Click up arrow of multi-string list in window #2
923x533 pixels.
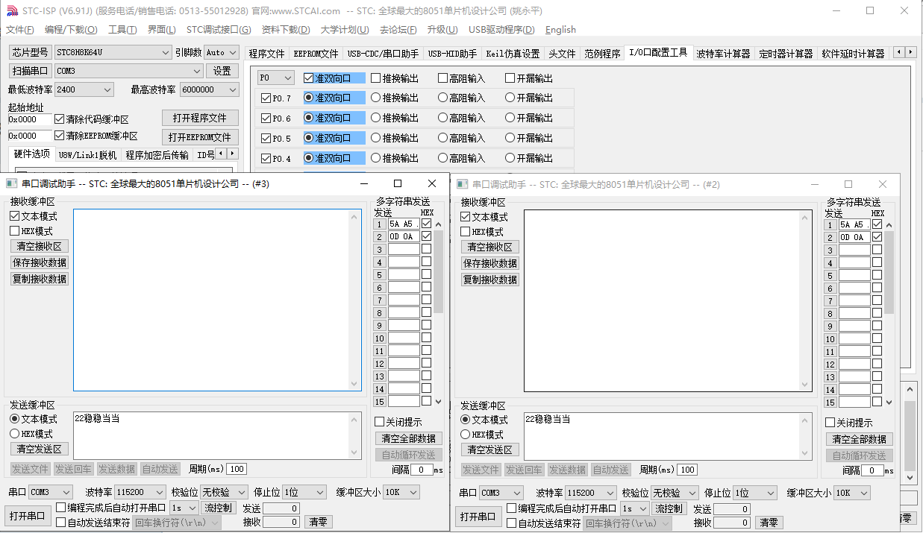click(889, 225)
